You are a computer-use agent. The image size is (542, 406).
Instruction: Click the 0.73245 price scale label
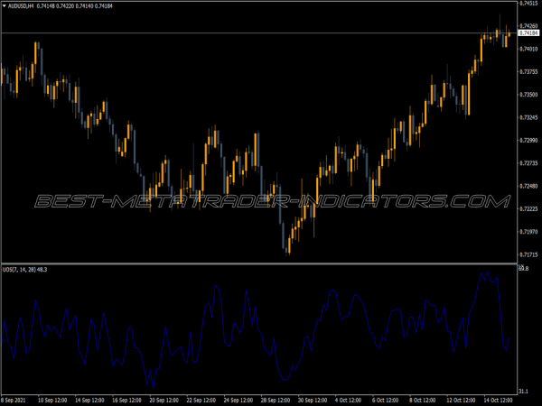[x=528, y=117]
